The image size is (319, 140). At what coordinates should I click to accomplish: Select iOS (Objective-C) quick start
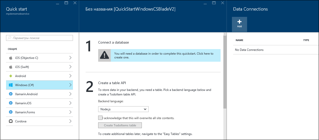coord(39,58)
